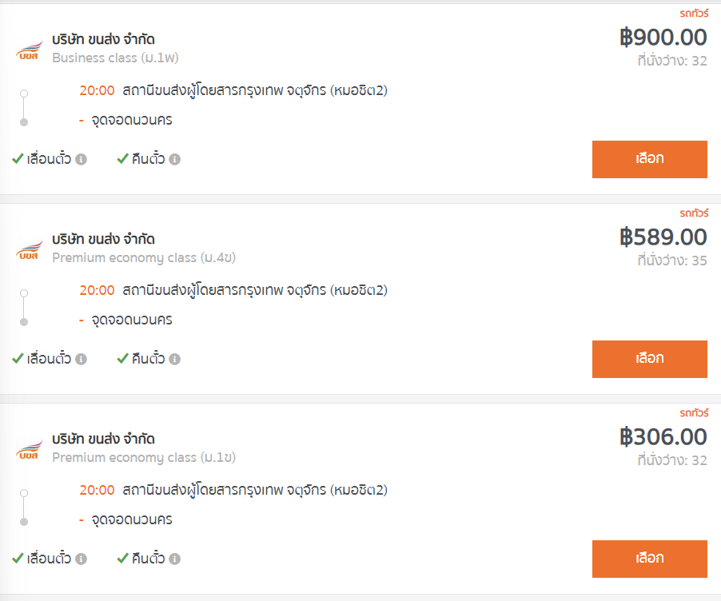Select the ฿900.00 Business class trip
This screenshot has width=721, height=601.
point(649,159)
